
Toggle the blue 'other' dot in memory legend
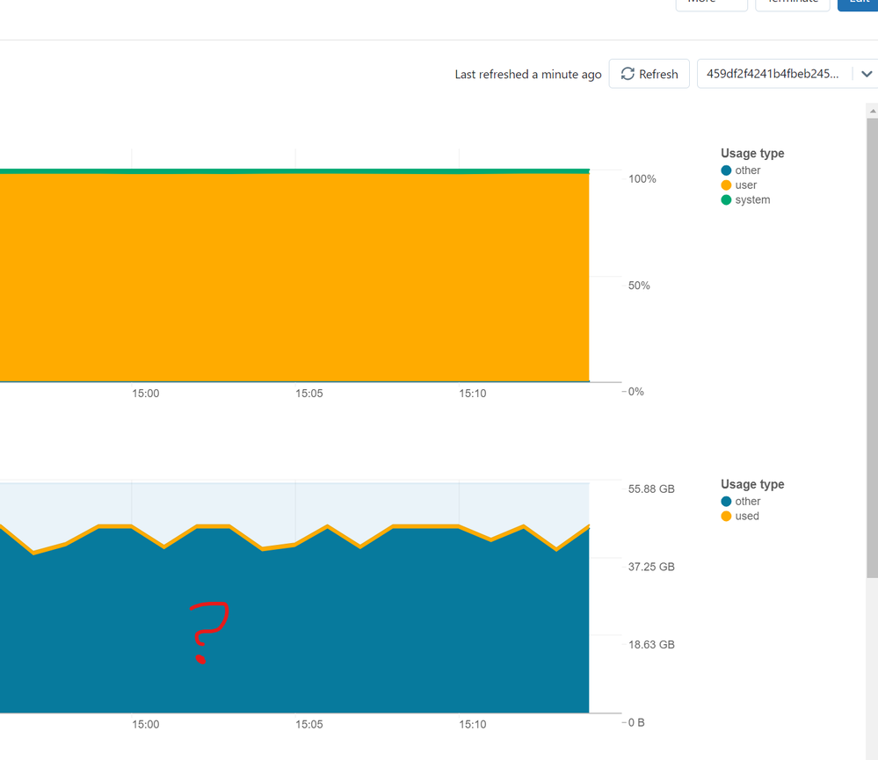click(x=726, y=502)
